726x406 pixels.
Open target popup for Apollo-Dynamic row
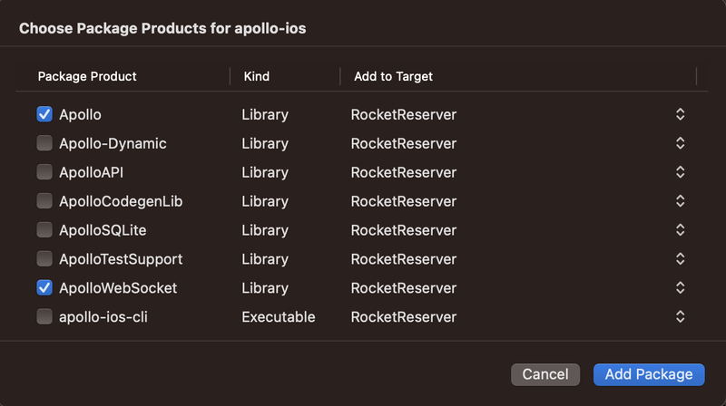(x=680, y=143)
